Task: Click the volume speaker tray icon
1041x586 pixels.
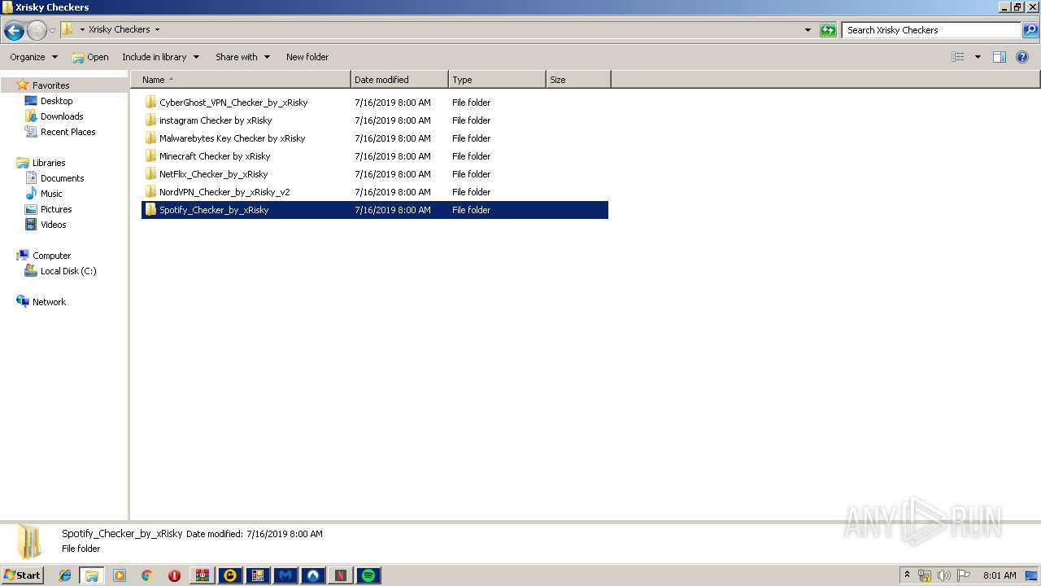Action: pyautogui.click(x=944, y=575)
